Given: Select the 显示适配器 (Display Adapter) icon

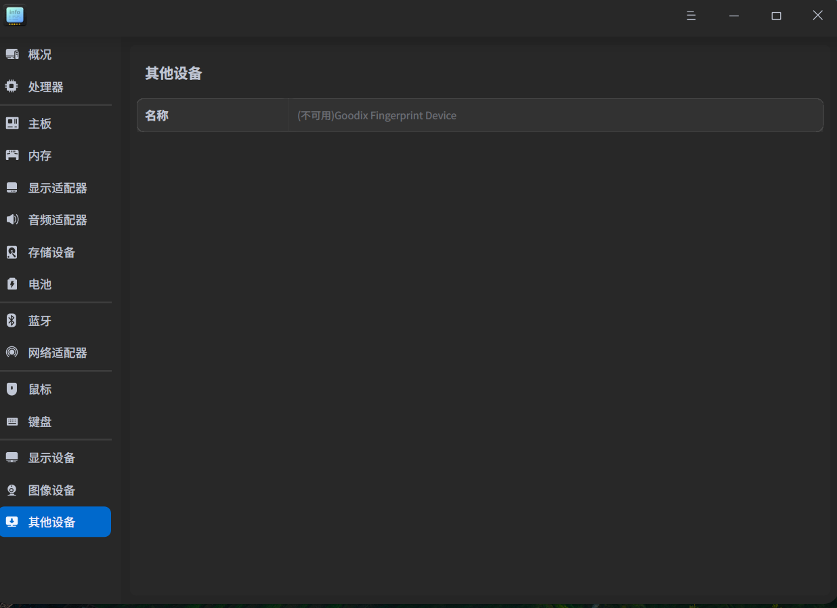Looking at the screenshot, I should [x=11, y=188].
